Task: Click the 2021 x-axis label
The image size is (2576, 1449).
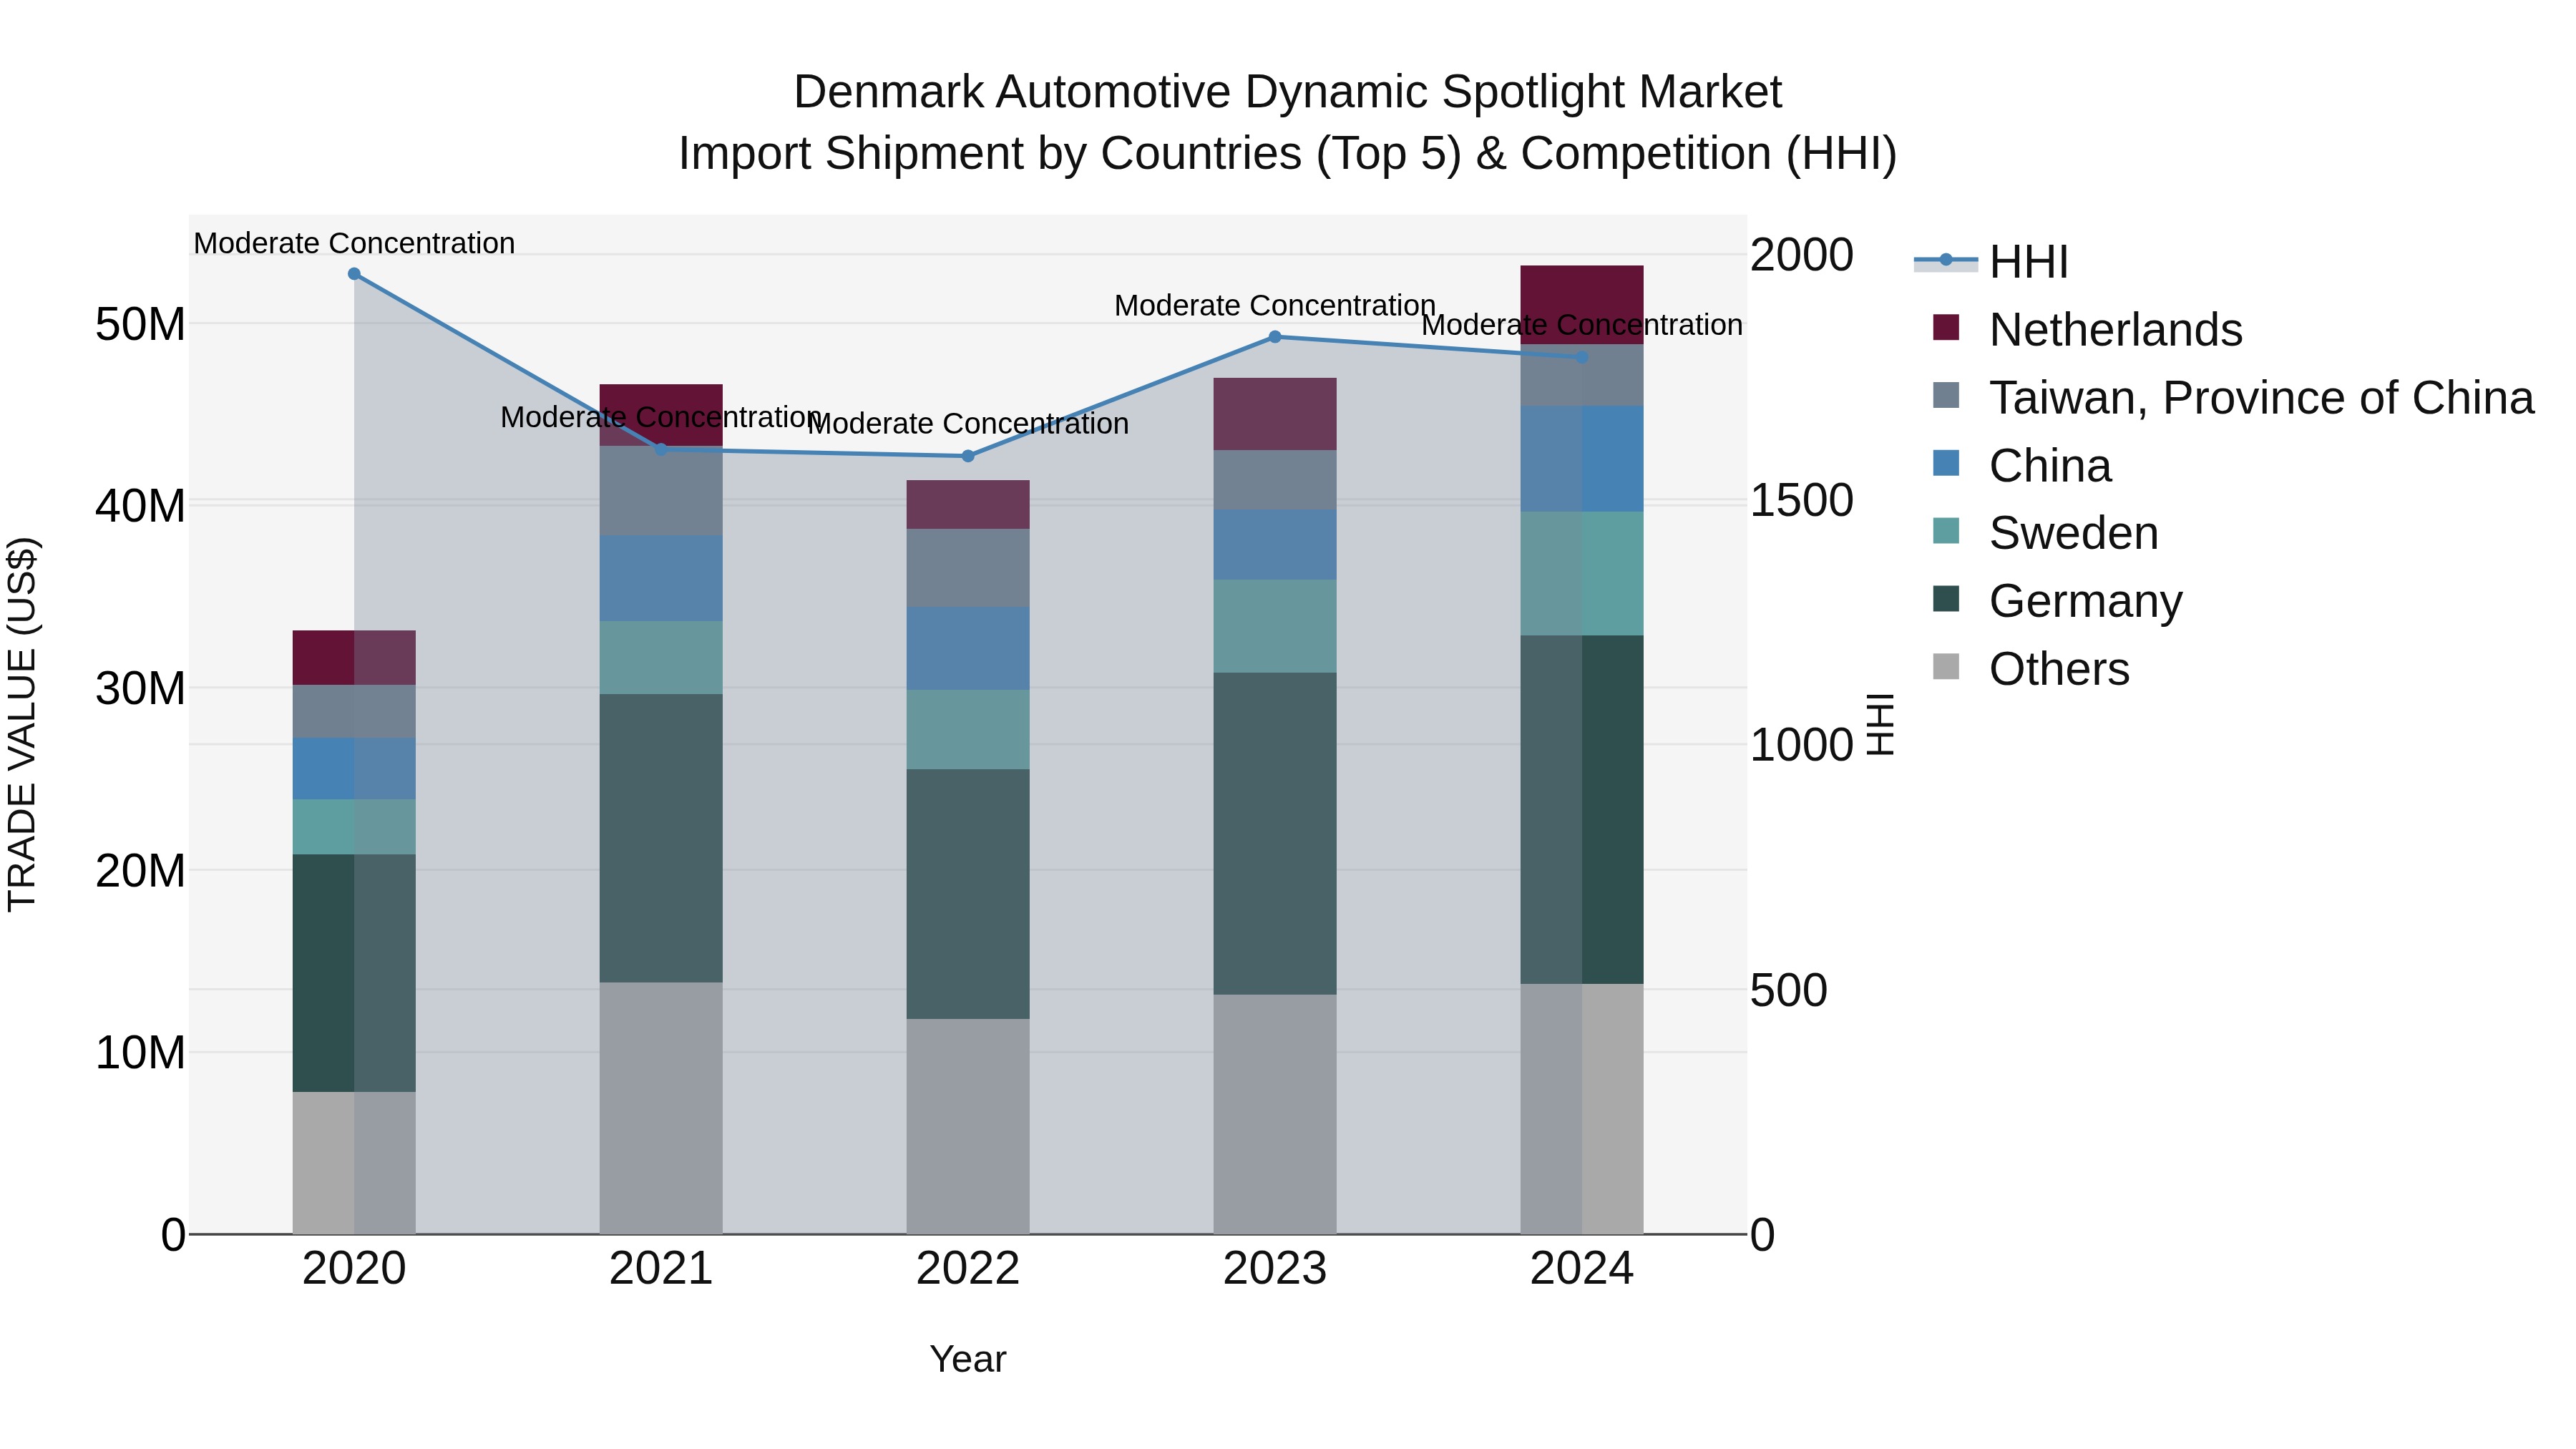Action: [661, 1269]
